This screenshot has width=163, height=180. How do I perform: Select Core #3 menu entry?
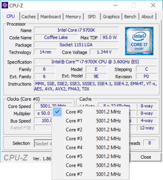[x=91, y=139]
